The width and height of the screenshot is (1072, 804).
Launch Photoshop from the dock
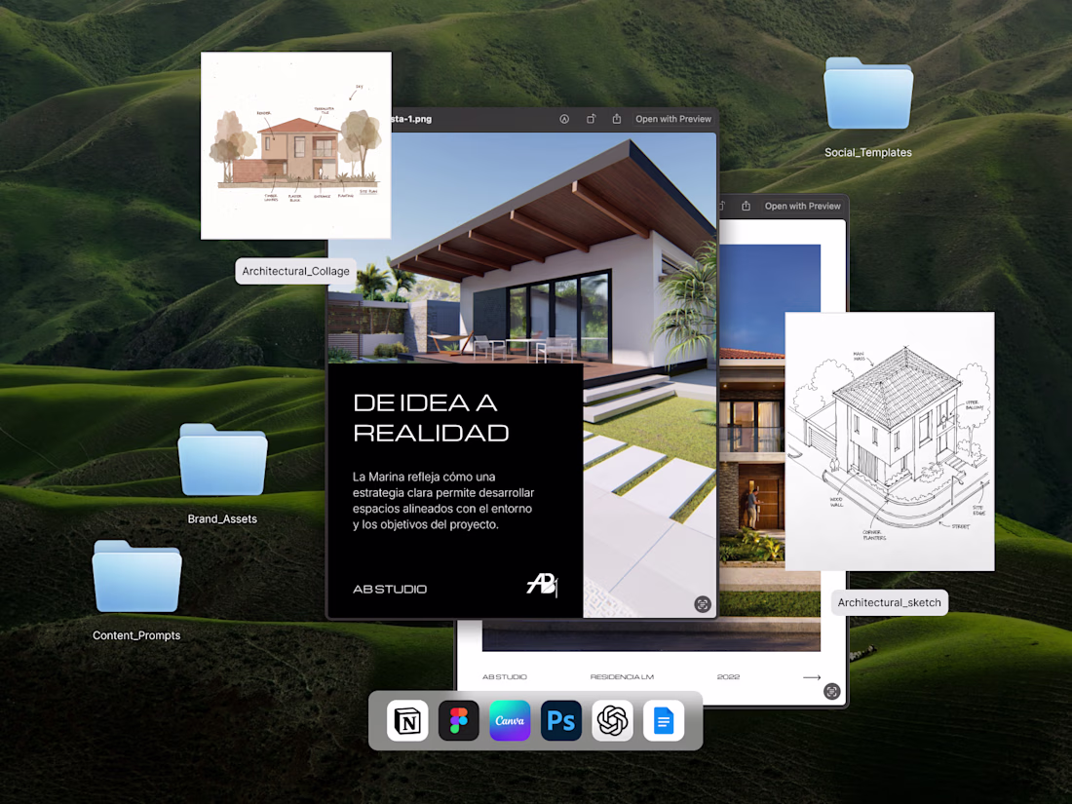[561, 720]
